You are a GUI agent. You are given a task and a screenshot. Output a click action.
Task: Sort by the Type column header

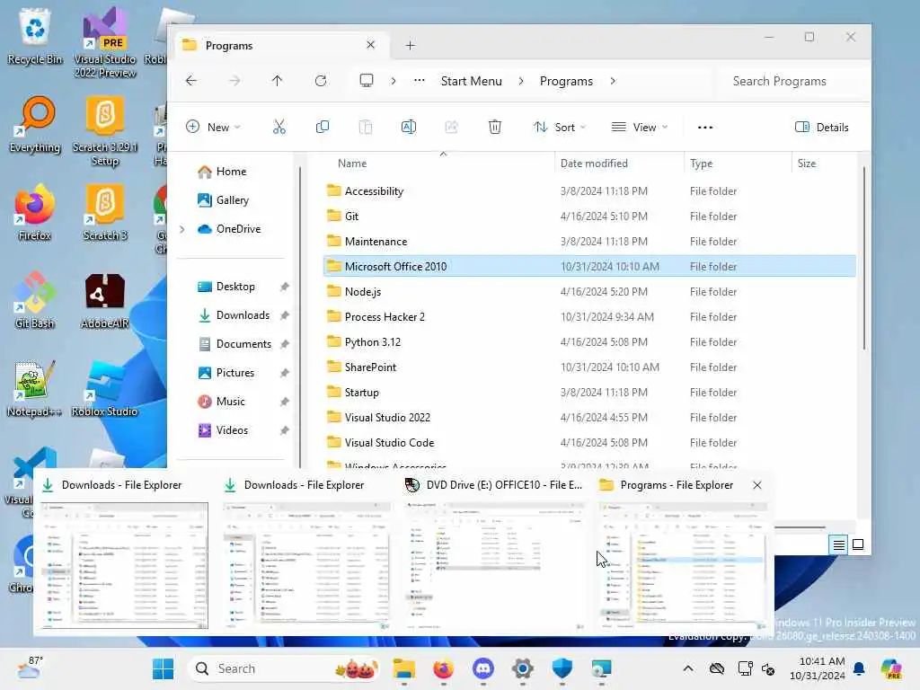701,164
